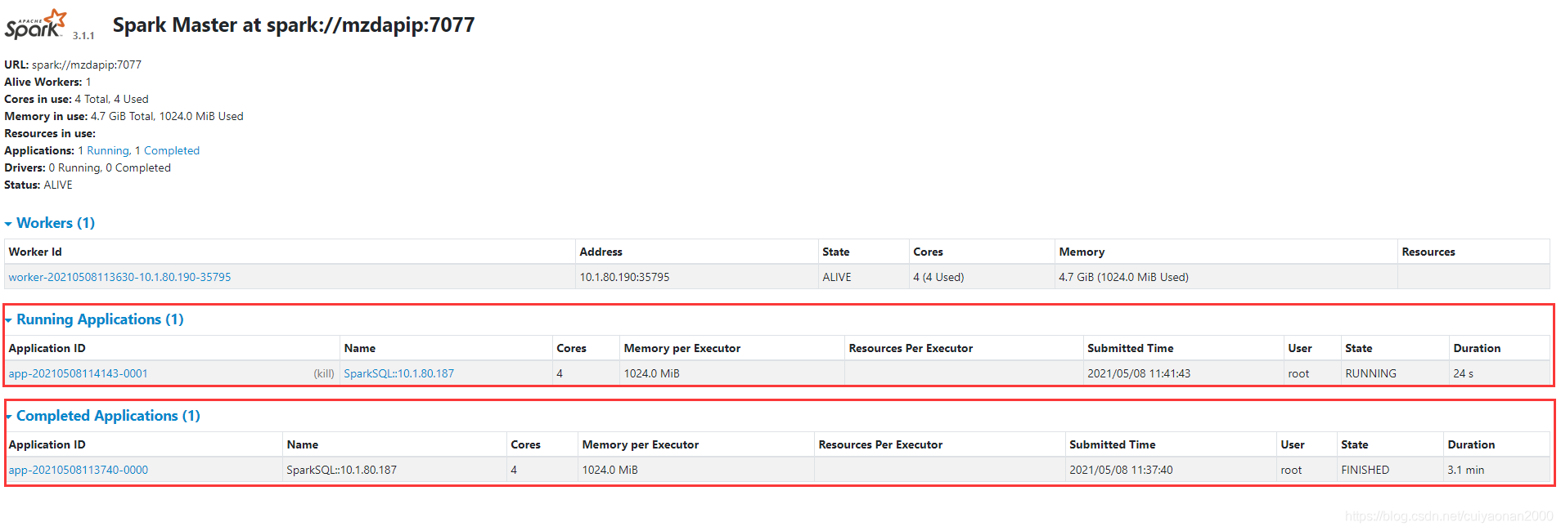Collapse the Completed Applications (1) section

click(102, 416)
